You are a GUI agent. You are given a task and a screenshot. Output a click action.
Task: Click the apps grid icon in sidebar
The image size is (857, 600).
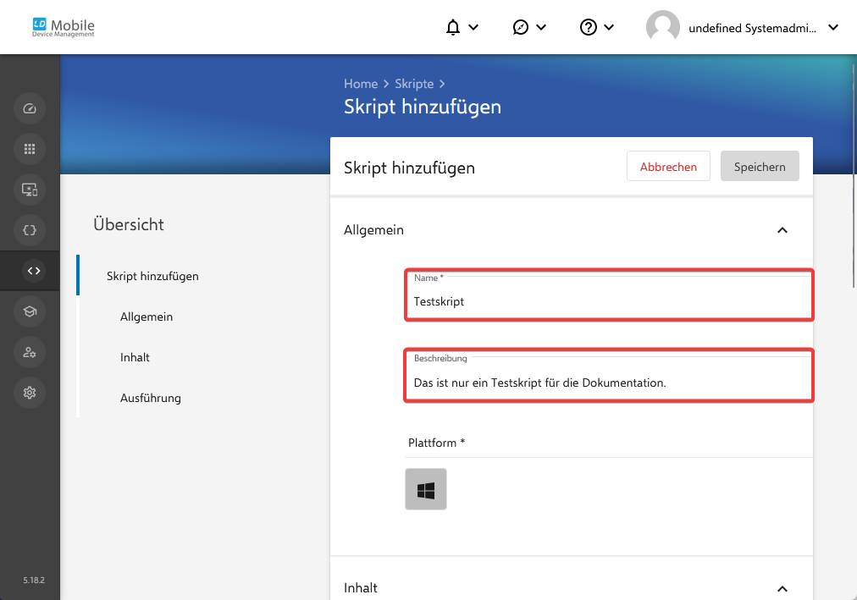point(30,149)
